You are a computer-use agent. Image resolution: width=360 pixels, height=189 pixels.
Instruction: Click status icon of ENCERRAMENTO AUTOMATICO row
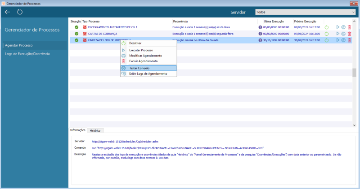[76, 27]
